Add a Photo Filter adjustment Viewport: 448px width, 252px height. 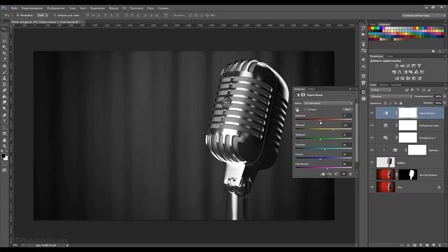411,72
